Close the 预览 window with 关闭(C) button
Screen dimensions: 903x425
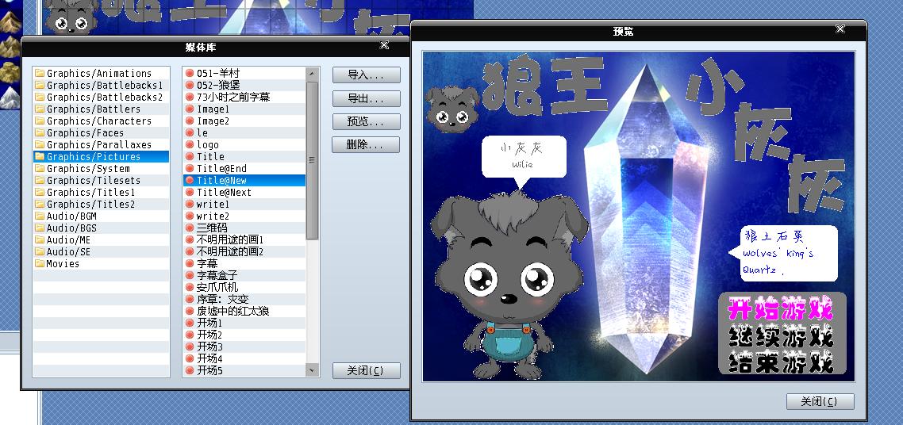click(x=820, y=401)
